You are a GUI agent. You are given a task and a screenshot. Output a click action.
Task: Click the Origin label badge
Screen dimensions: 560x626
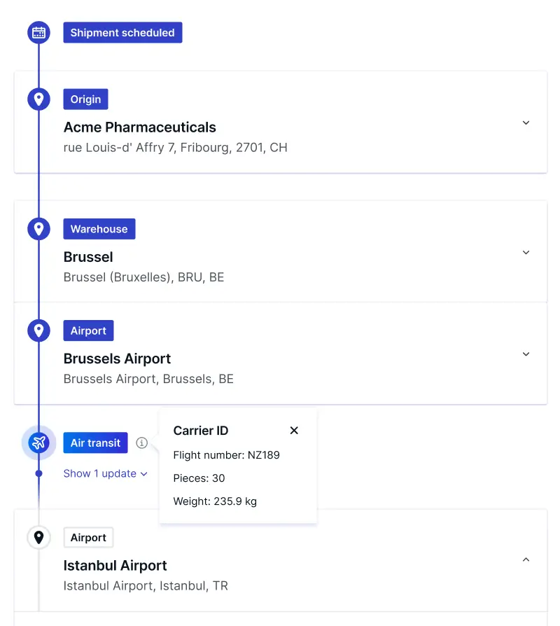tap(86, 99)
